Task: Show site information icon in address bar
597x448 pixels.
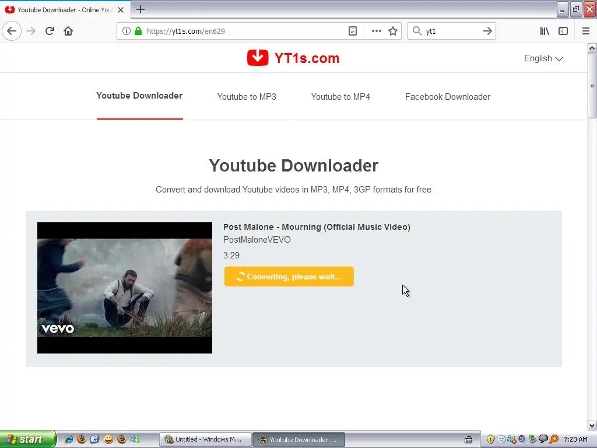Action: [x=127, y=31]
